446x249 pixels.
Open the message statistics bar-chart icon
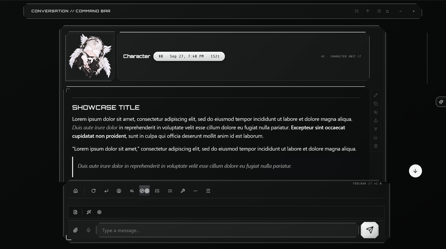point(376,138)
